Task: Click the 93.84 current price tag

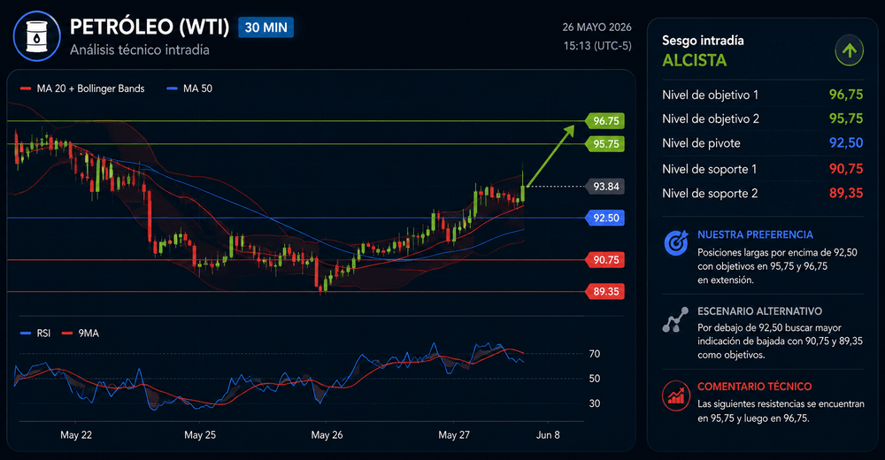Action: (605, 187)
